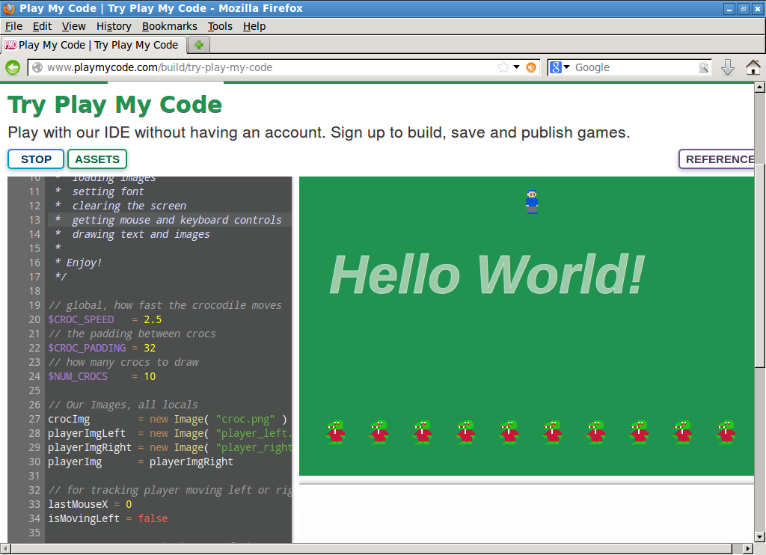Click in the Google search field
The image size is (766, 555).
click(x=635, y=67)
